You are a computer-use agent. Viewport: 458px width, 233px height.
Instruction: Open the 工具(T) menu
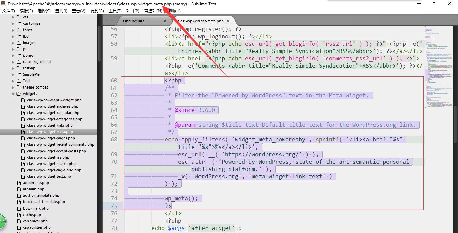tap(115, 11)
